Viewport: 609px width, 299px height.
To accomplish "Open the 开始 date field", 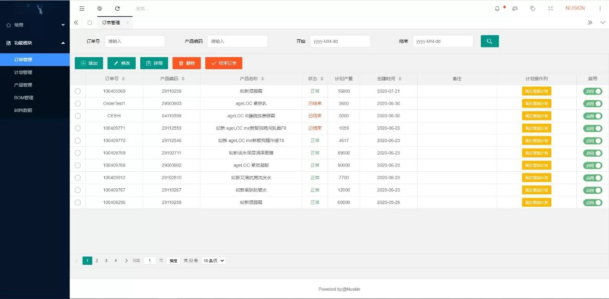I will click(x=340, y=41).
